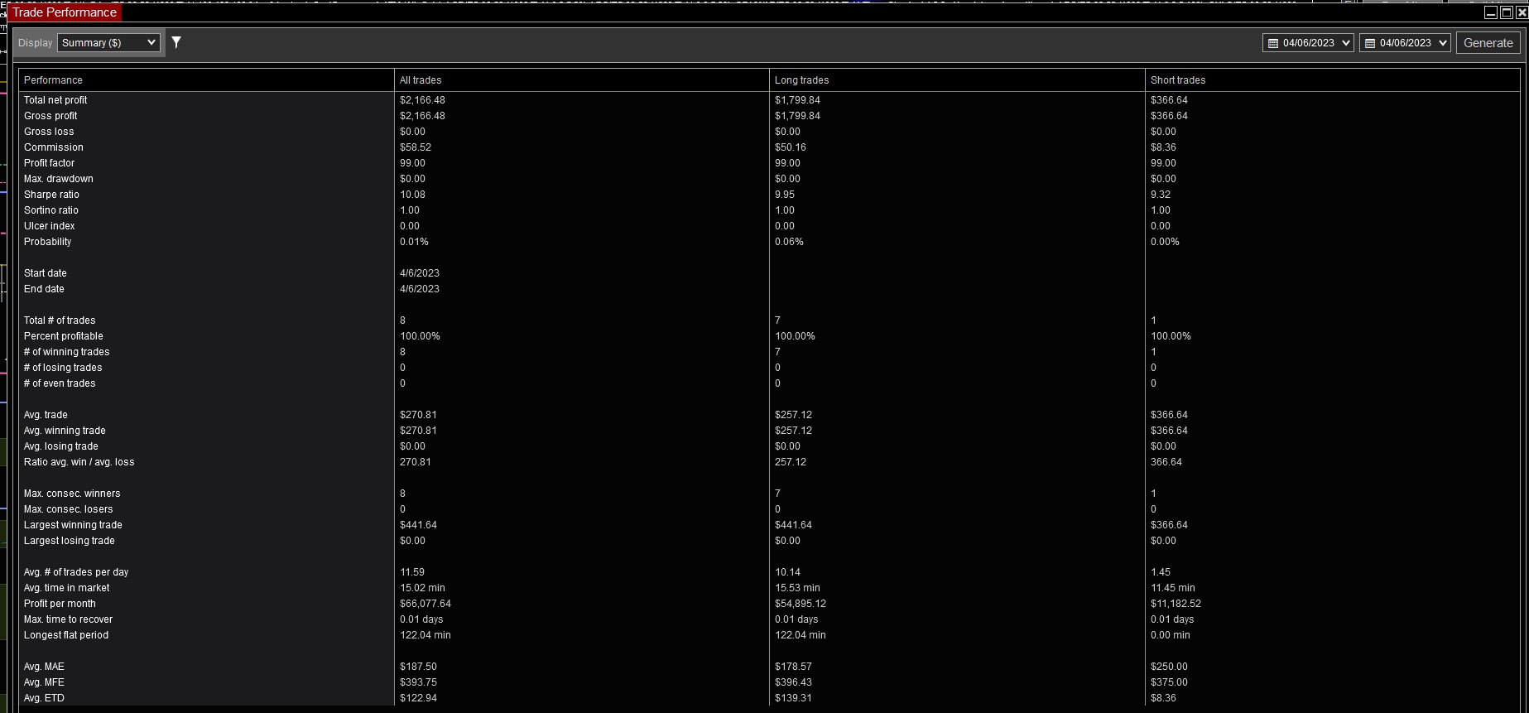This screenshot has width=1529, height=713.
Task: Select the Total net profit row
Action: click(x=769, y=100)
